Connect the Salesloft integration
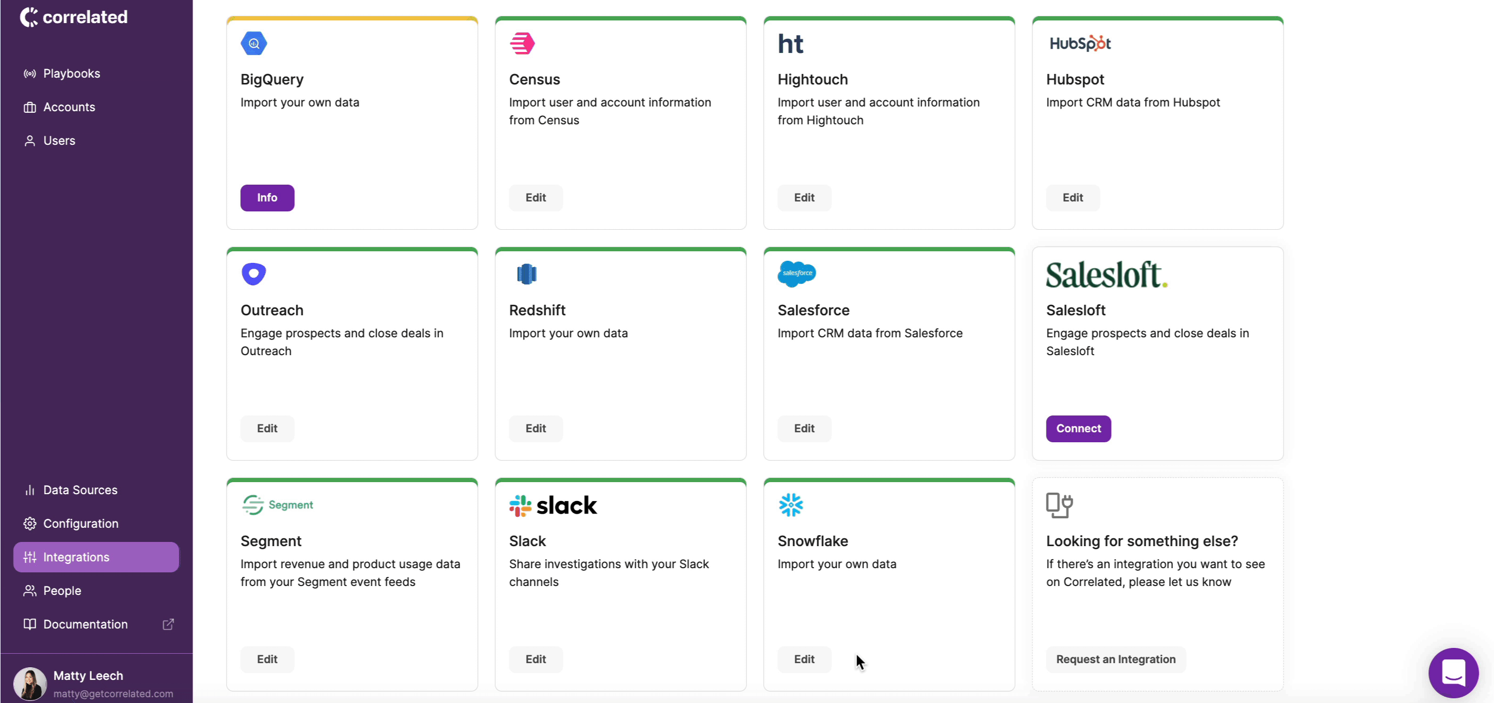Screen dimensions: 1495x703 [x=1078, y=429]
